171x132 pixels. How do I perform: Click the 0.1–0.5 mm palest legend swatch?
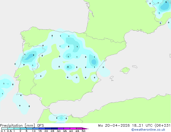(5, 128)
